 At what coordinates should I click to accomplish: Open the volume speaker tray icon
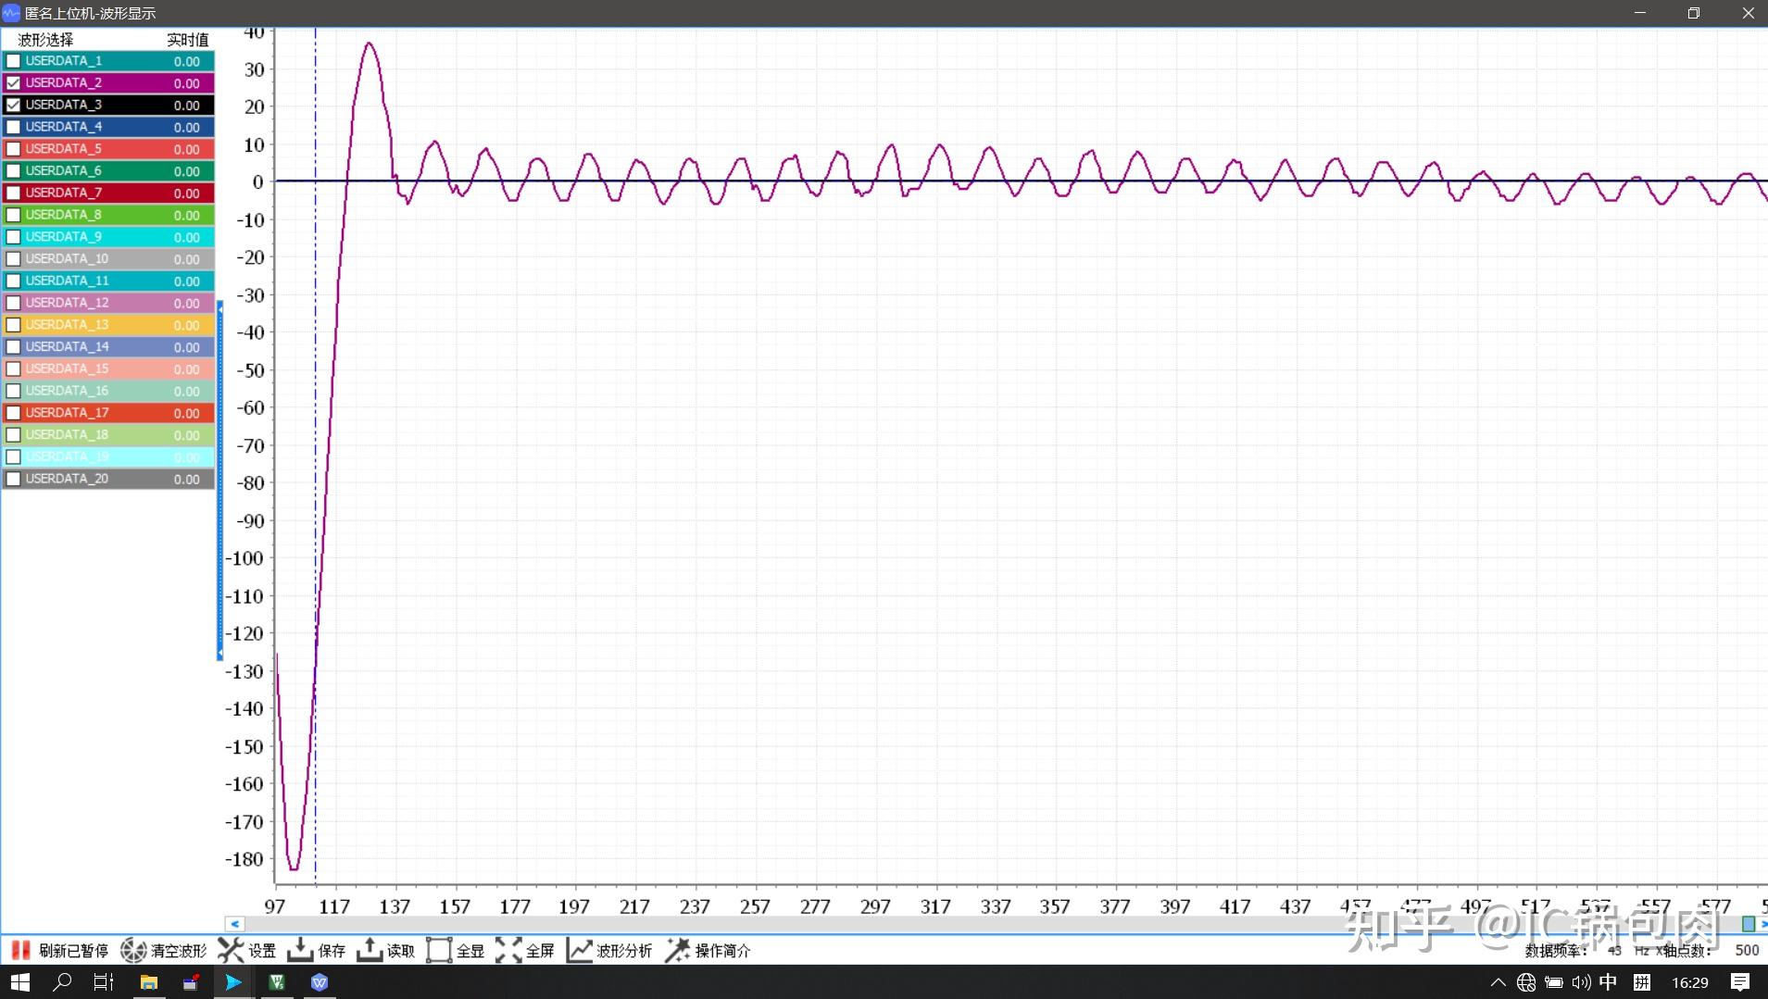tap(1581, 982)
